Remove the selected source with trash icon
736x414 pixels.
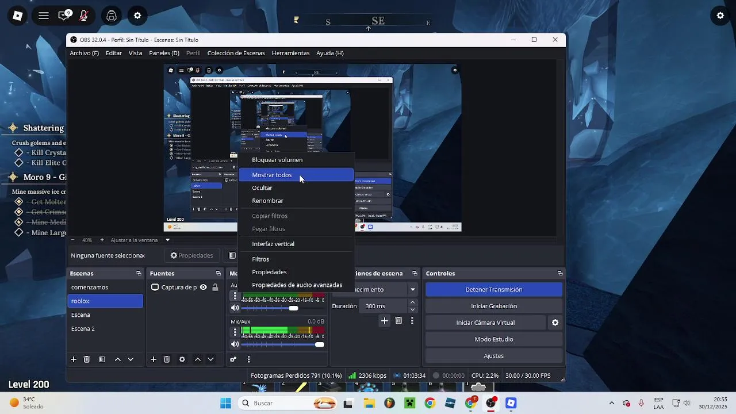[x=167, y=359]
